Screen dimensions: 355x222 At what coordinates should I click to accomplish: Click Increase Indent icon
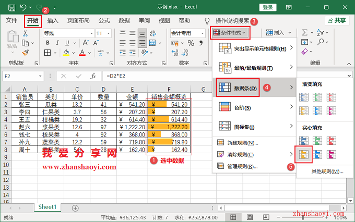pos(132,53)
